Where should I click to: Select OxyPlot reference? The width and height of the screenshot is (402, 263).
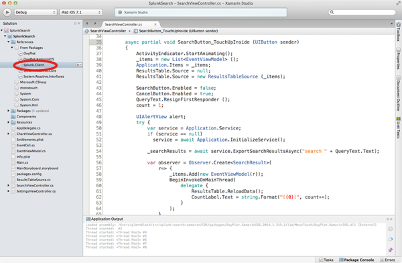point(29,54)
